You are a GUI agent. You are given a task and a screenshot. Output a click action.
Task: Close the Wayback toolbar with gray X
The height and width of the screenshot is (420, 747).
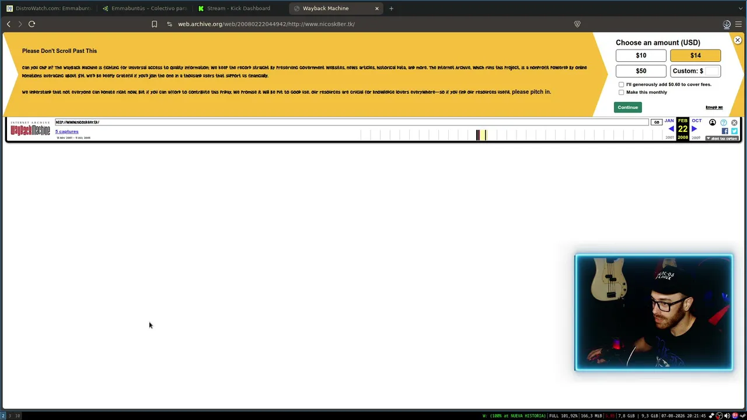click(734, 123)
